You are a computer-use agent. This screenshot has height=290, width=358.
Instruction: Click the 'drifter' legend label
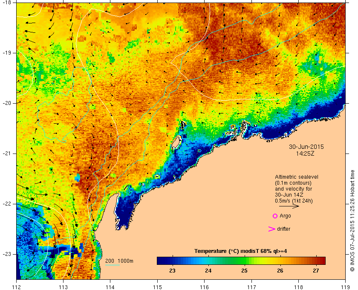coord(283,229)
